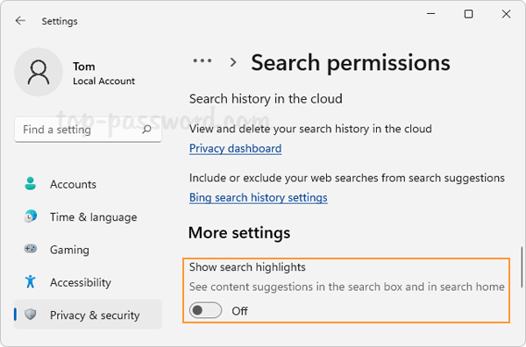
Task: Click the magnifier icon in search box
Action: (146, 130)
